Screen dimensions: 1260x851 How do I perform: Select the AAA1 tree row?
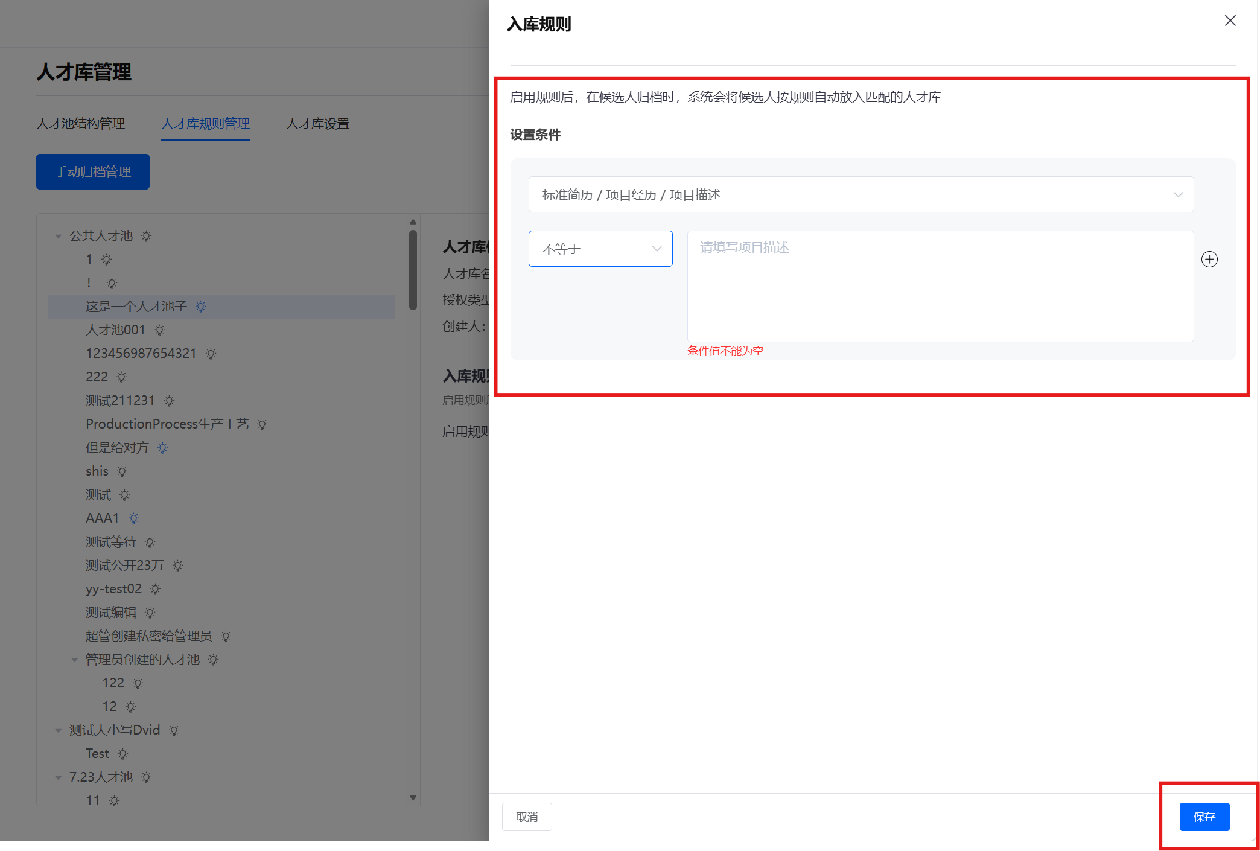click(x=221, y=518)
